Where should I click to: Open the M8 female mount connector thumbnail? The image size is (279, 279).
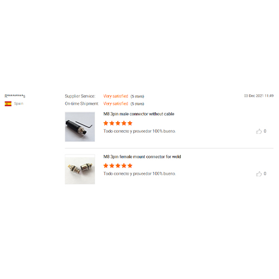(x=80, y=169)
